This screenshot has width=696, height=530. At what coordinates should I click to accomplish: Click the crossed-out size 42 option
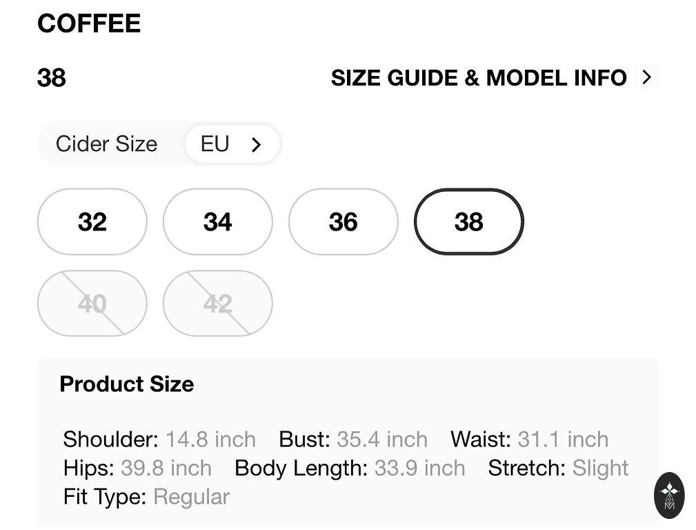217,303
